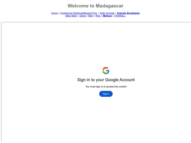The width and height of the screenshot is (191, 143).
Task: Click the separator bars between Rico and Melman
Action: 102,16
